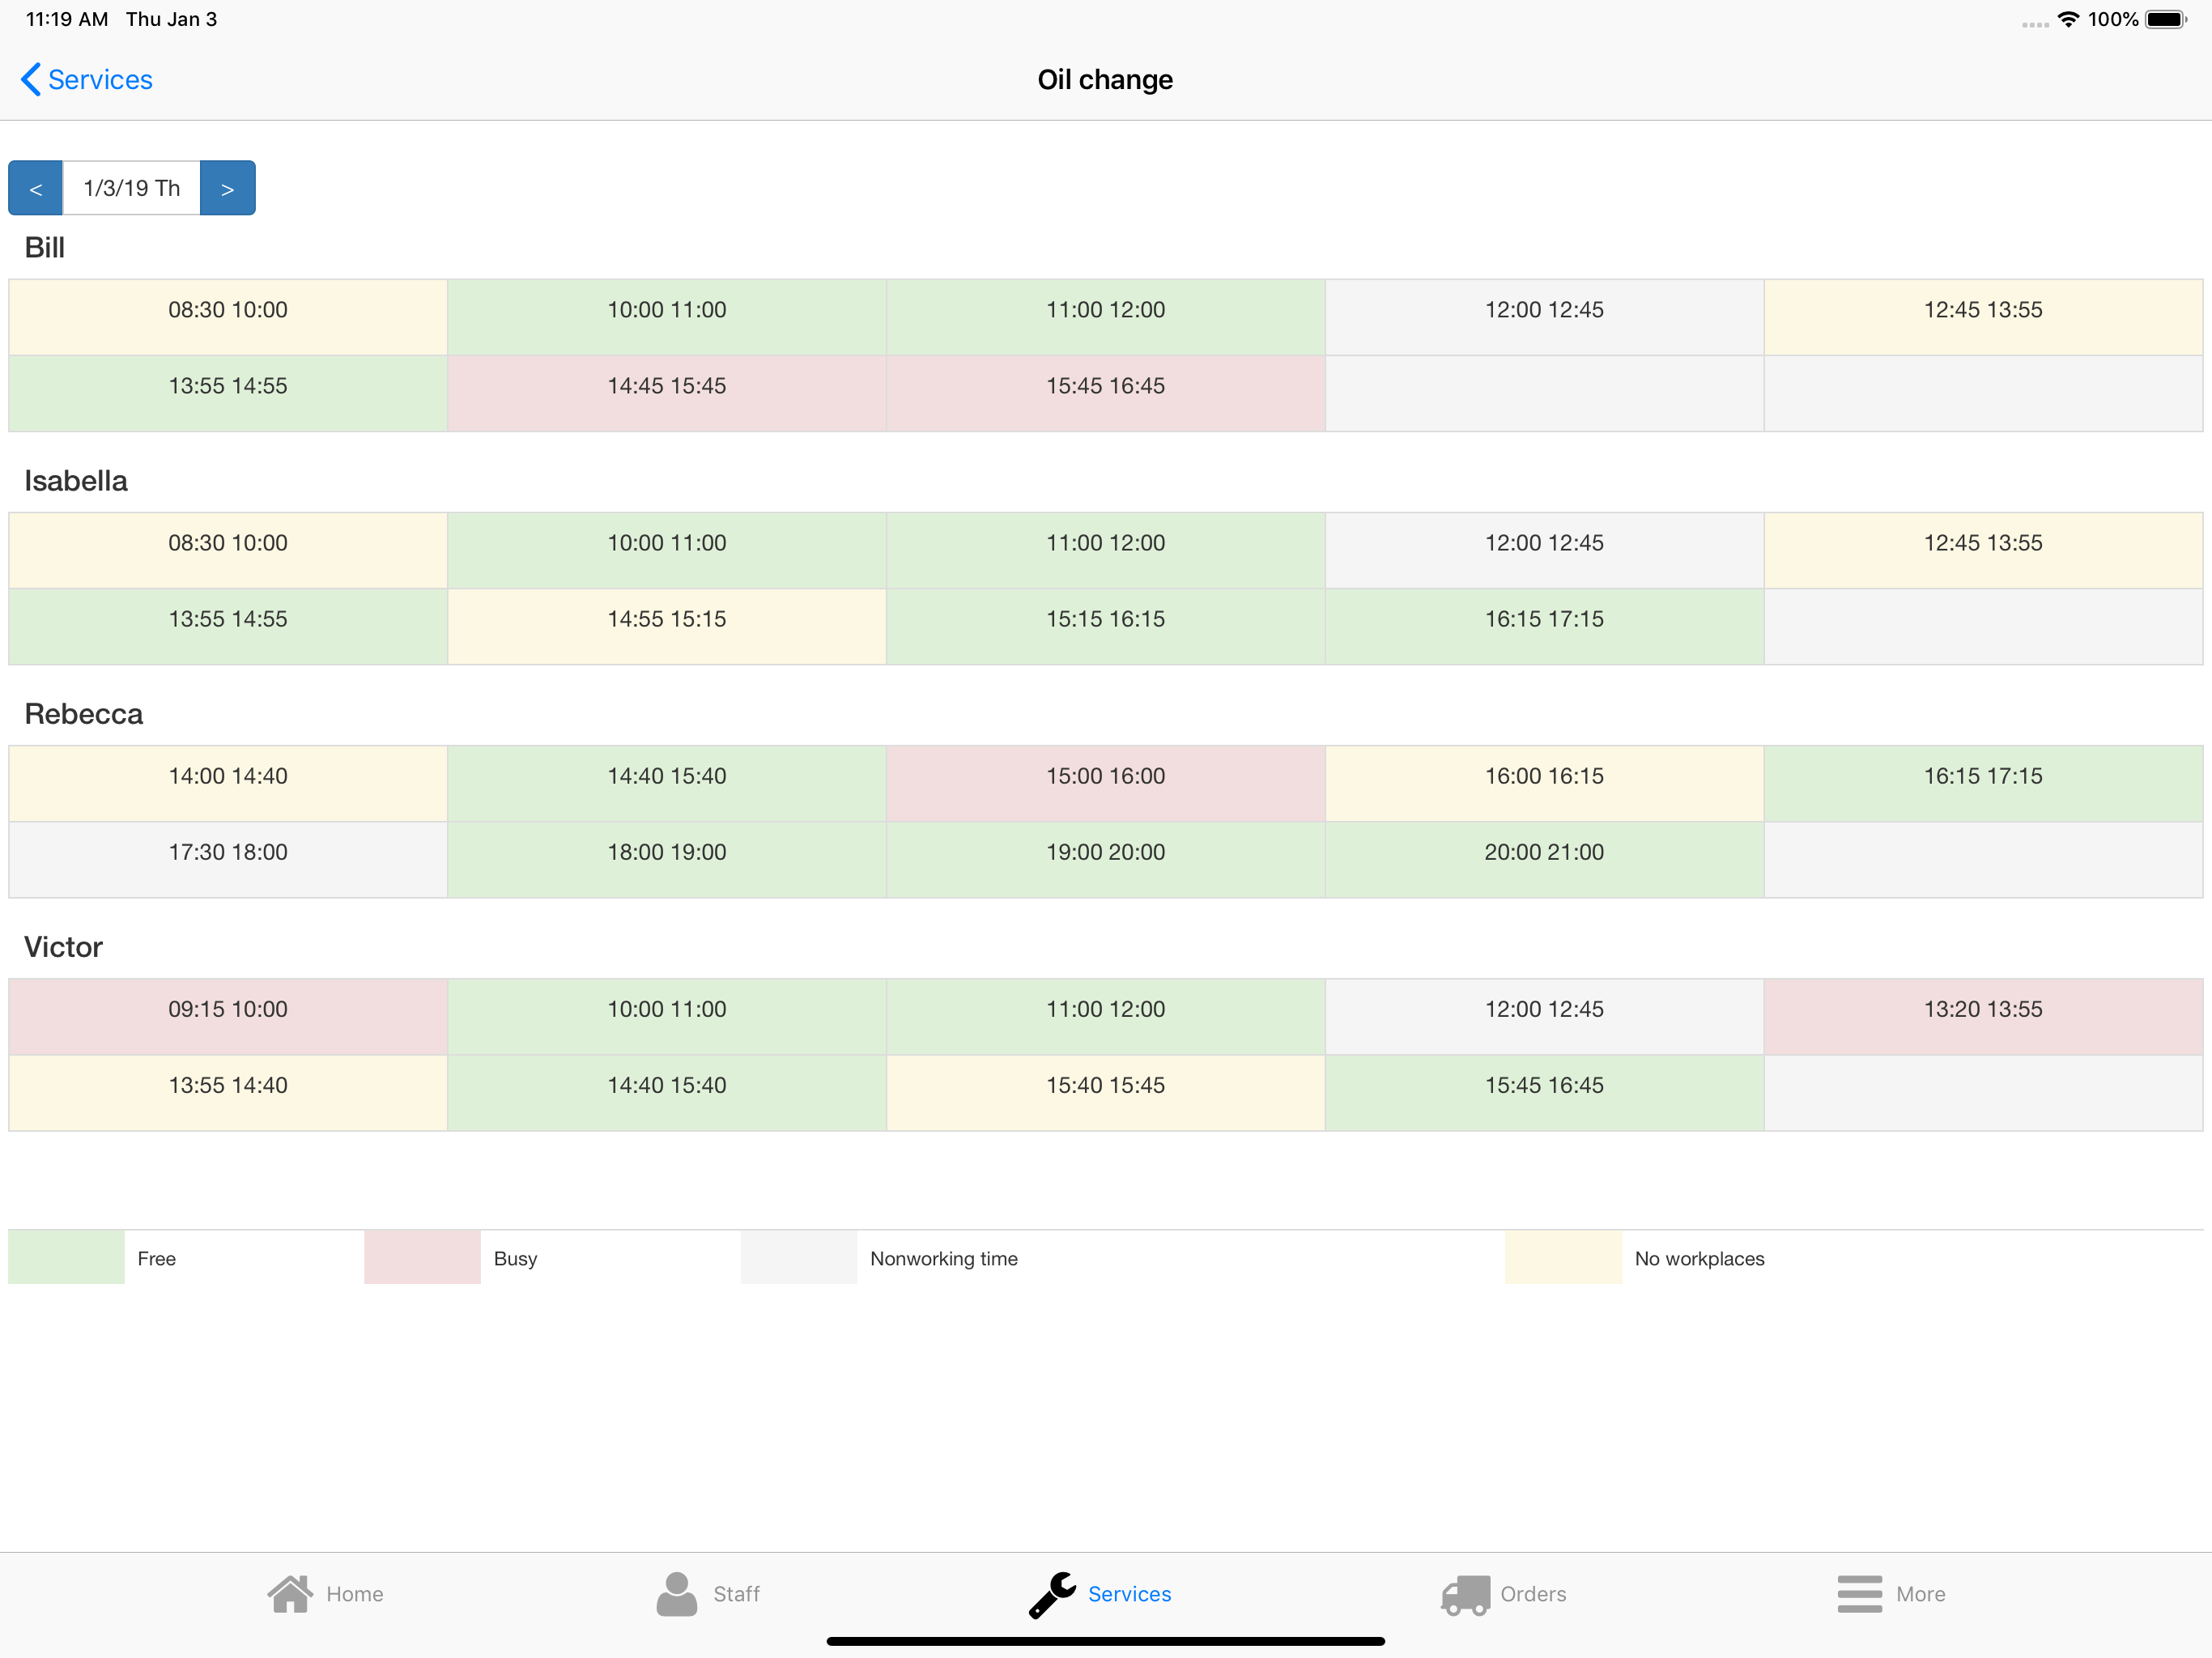
Task: Open Orders truck icon tab
Action: click(1465, 1593)
